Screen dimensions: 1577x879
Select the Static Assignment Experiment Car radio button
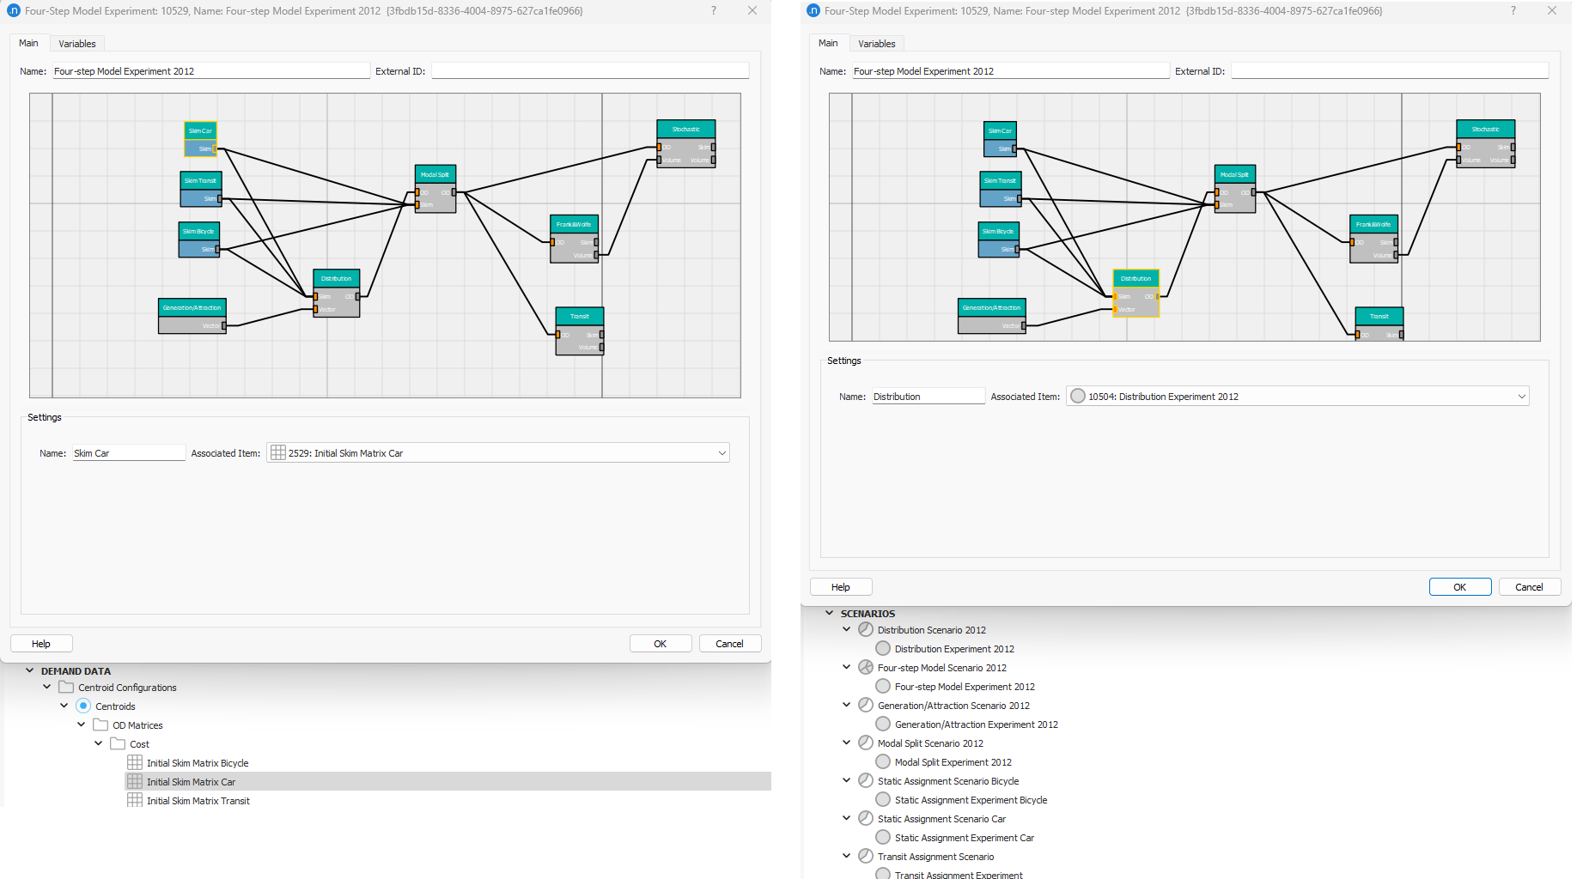pyautogui.click(x=882, y=837)
